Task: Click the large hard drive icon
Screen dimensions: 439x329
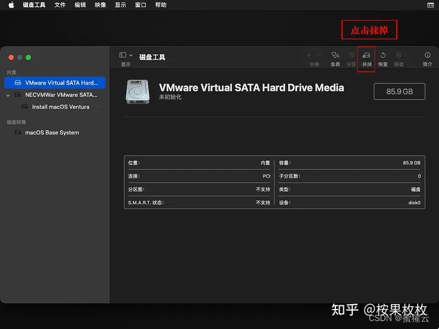Action: (137, 92)
